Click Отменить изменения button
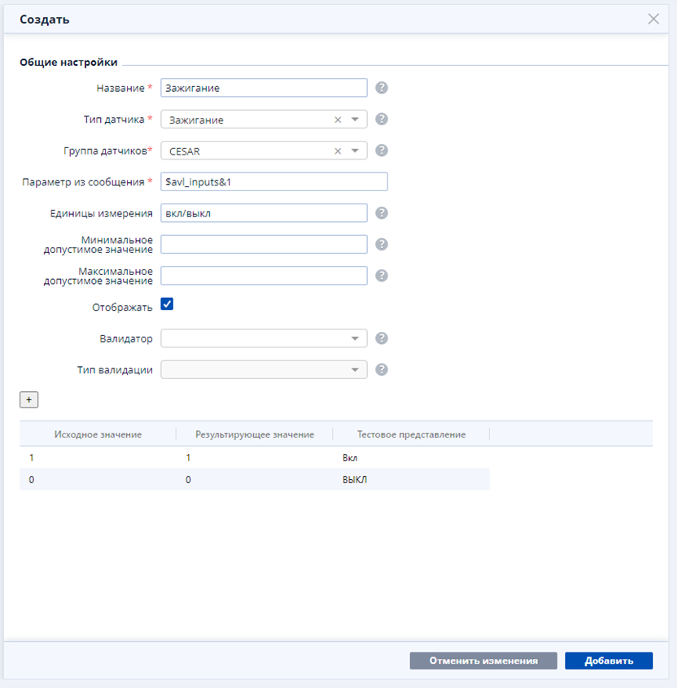 [x=483, y=661]
